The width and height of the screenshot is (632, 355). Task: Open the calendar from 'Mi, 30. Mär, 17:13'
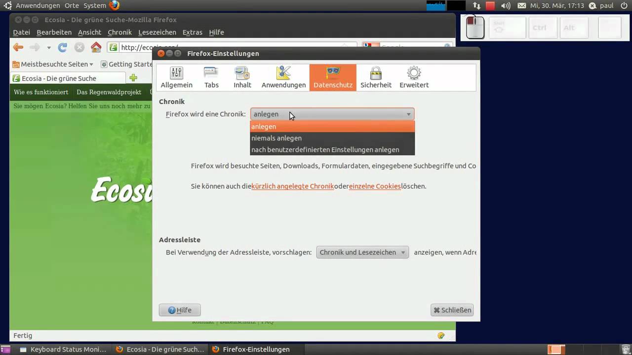pos(557,5)
